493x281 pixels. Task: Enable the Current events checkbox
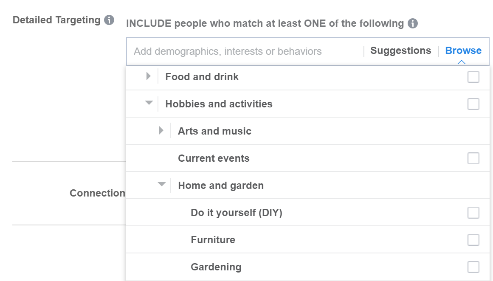click(473, 158)
